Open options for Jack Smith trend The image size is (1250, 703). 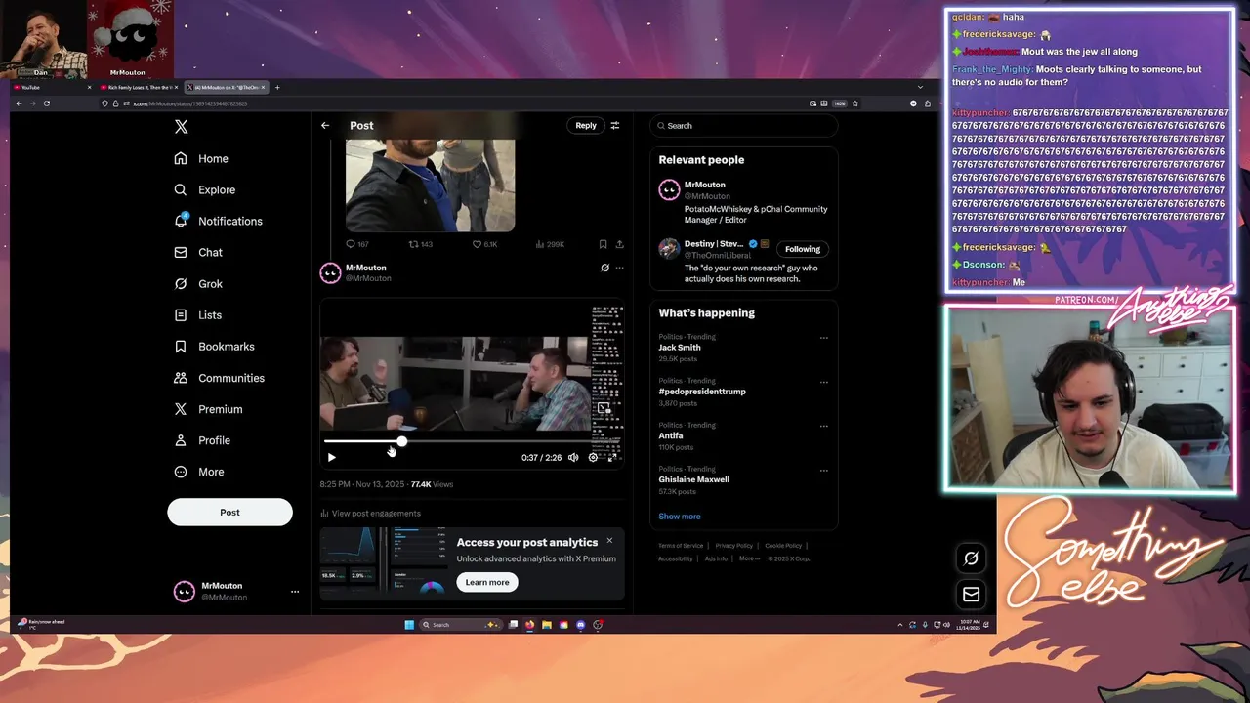click(823, 338)
